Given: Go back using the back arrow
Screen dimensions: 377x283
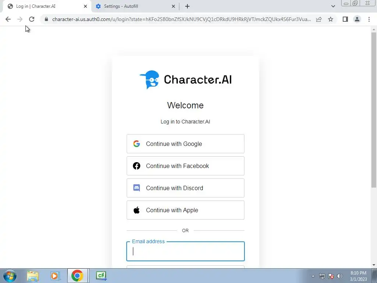Looking at the screenshot, I should coord(8,19).
